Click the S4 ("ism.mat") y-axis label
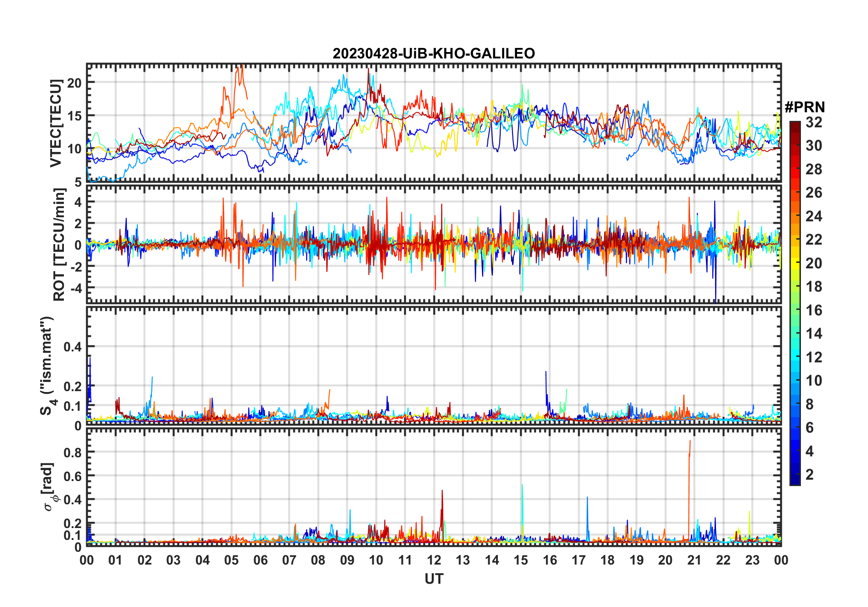 point(47,366)
